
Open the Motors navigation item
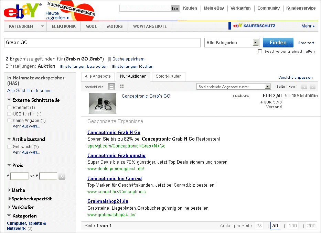click(115, 26)
